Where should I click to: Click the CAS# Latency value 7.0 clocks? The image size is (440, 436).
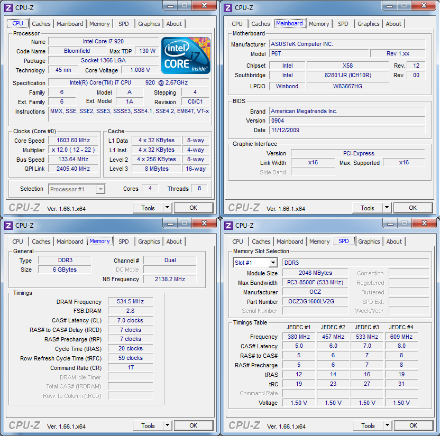tap(131, 320)
